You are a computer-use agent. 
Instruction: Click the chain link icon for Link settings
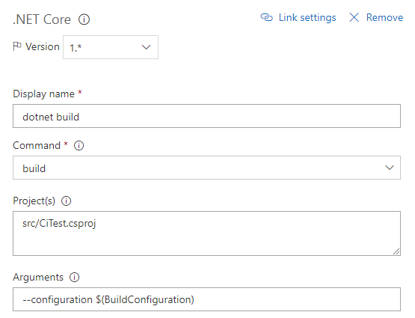[266, 17]
